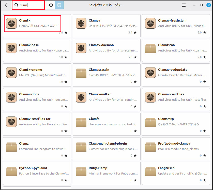The image size is (213, 190).
Task: Open the Clamav-daemon icon
Action: (x=81, y=48)
